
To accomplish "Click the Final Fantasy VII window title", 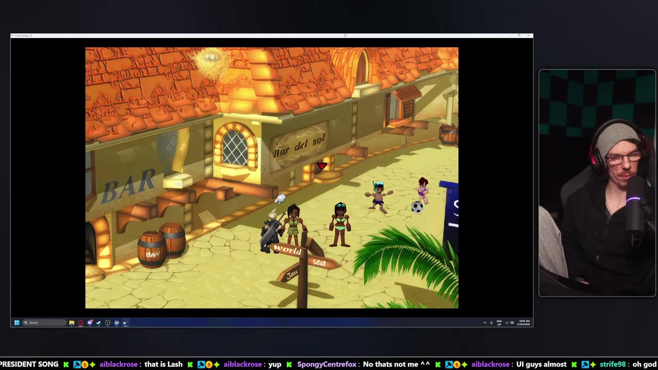I will coord(24,35).
